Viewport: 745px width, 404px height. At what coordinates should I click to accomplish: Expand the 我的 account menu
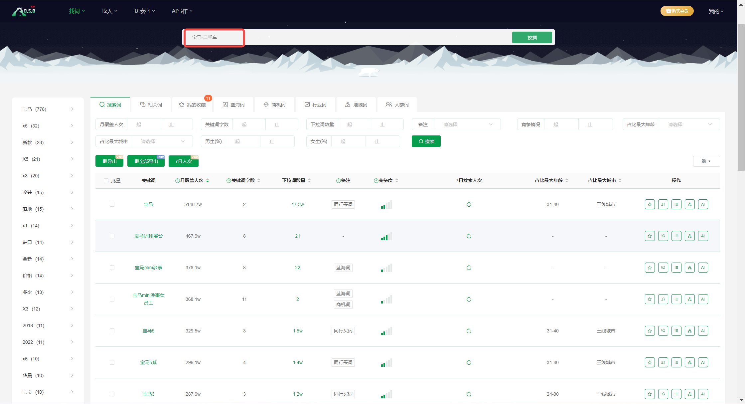click(716, 11)
